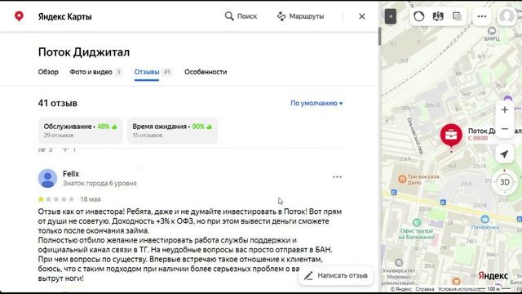Open the map toolbar more options dots
Viewport: 522px width, 294px height.
482,16
